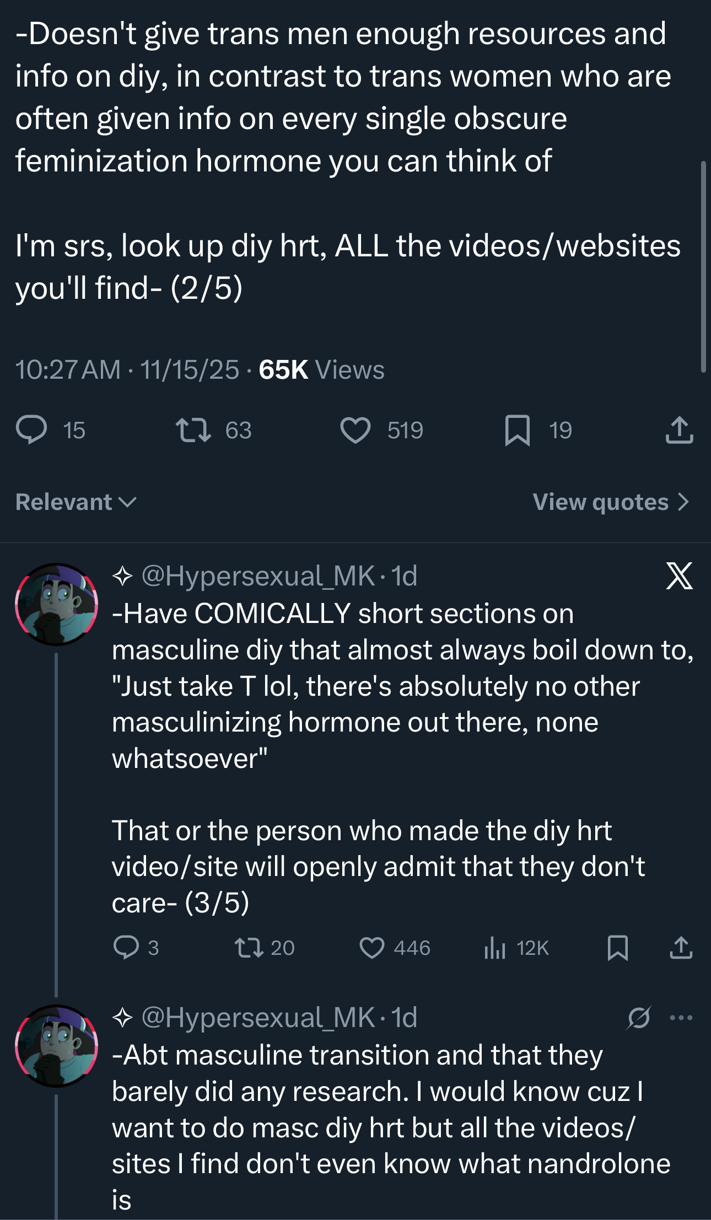
Task: Like the (3/5) post with 446 likes
Action: click(372, 948)
